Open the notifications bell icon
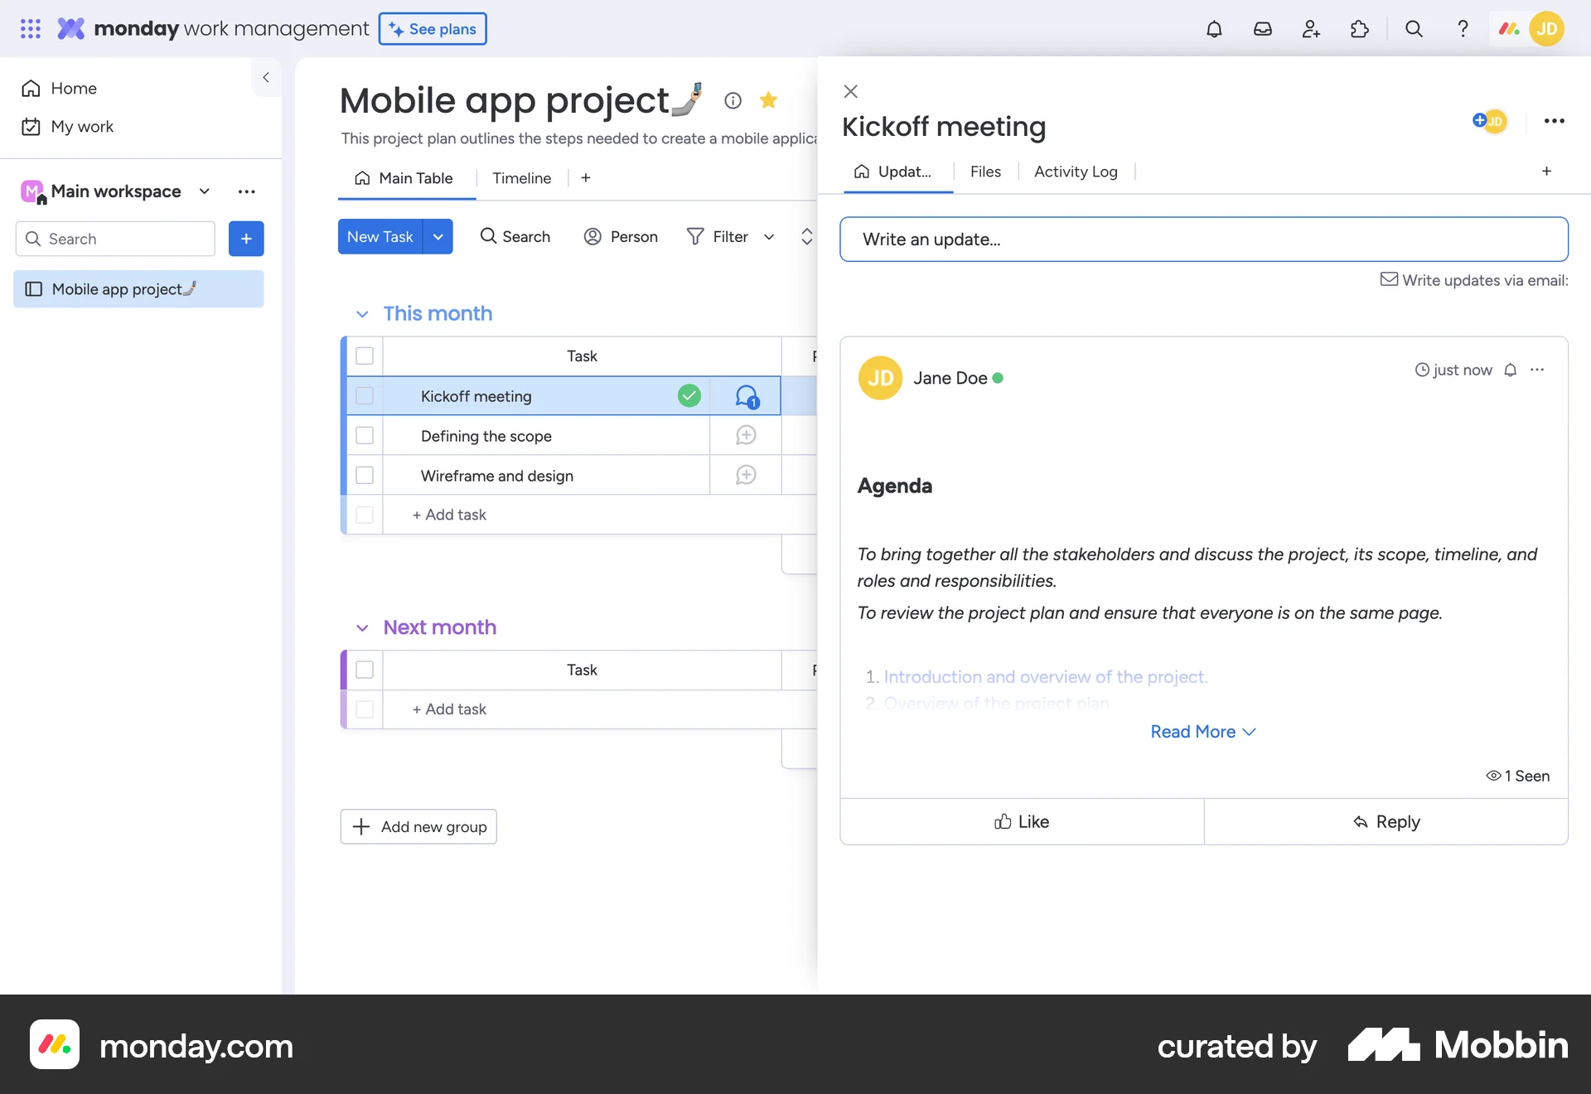The height and width of the screenshot is (1094, 1591). (1214, 29)
